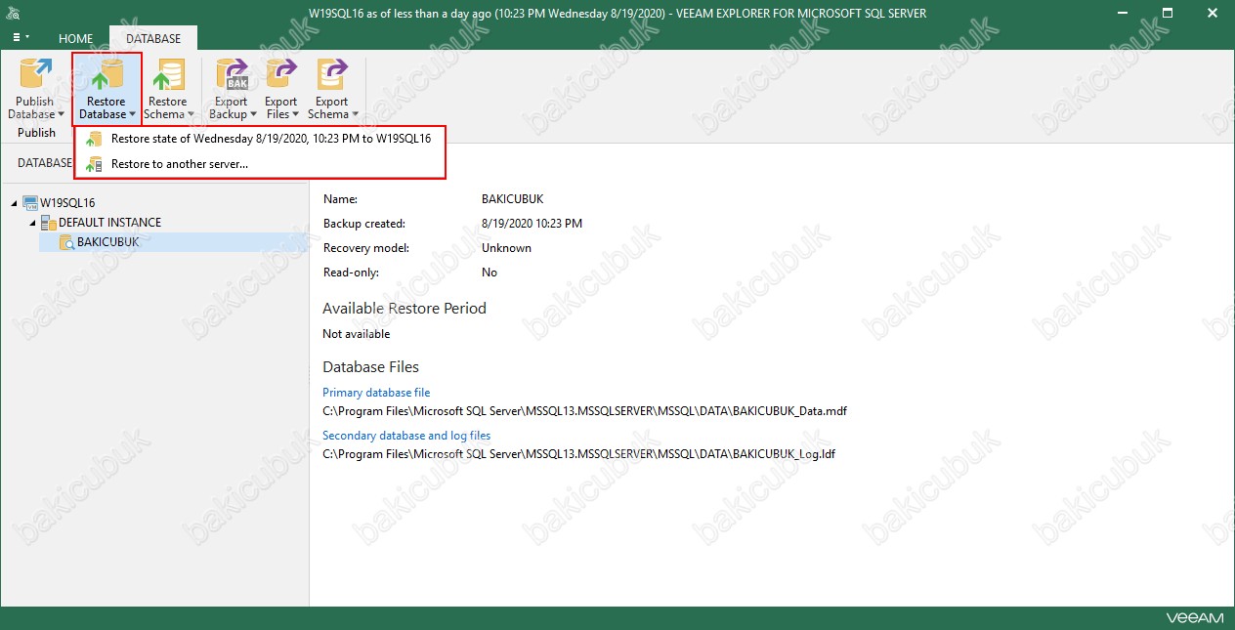Screen dimensions: 1235x630
Task: Select the BAKICUBUK database in tree
Action: (x=107, y=242)
